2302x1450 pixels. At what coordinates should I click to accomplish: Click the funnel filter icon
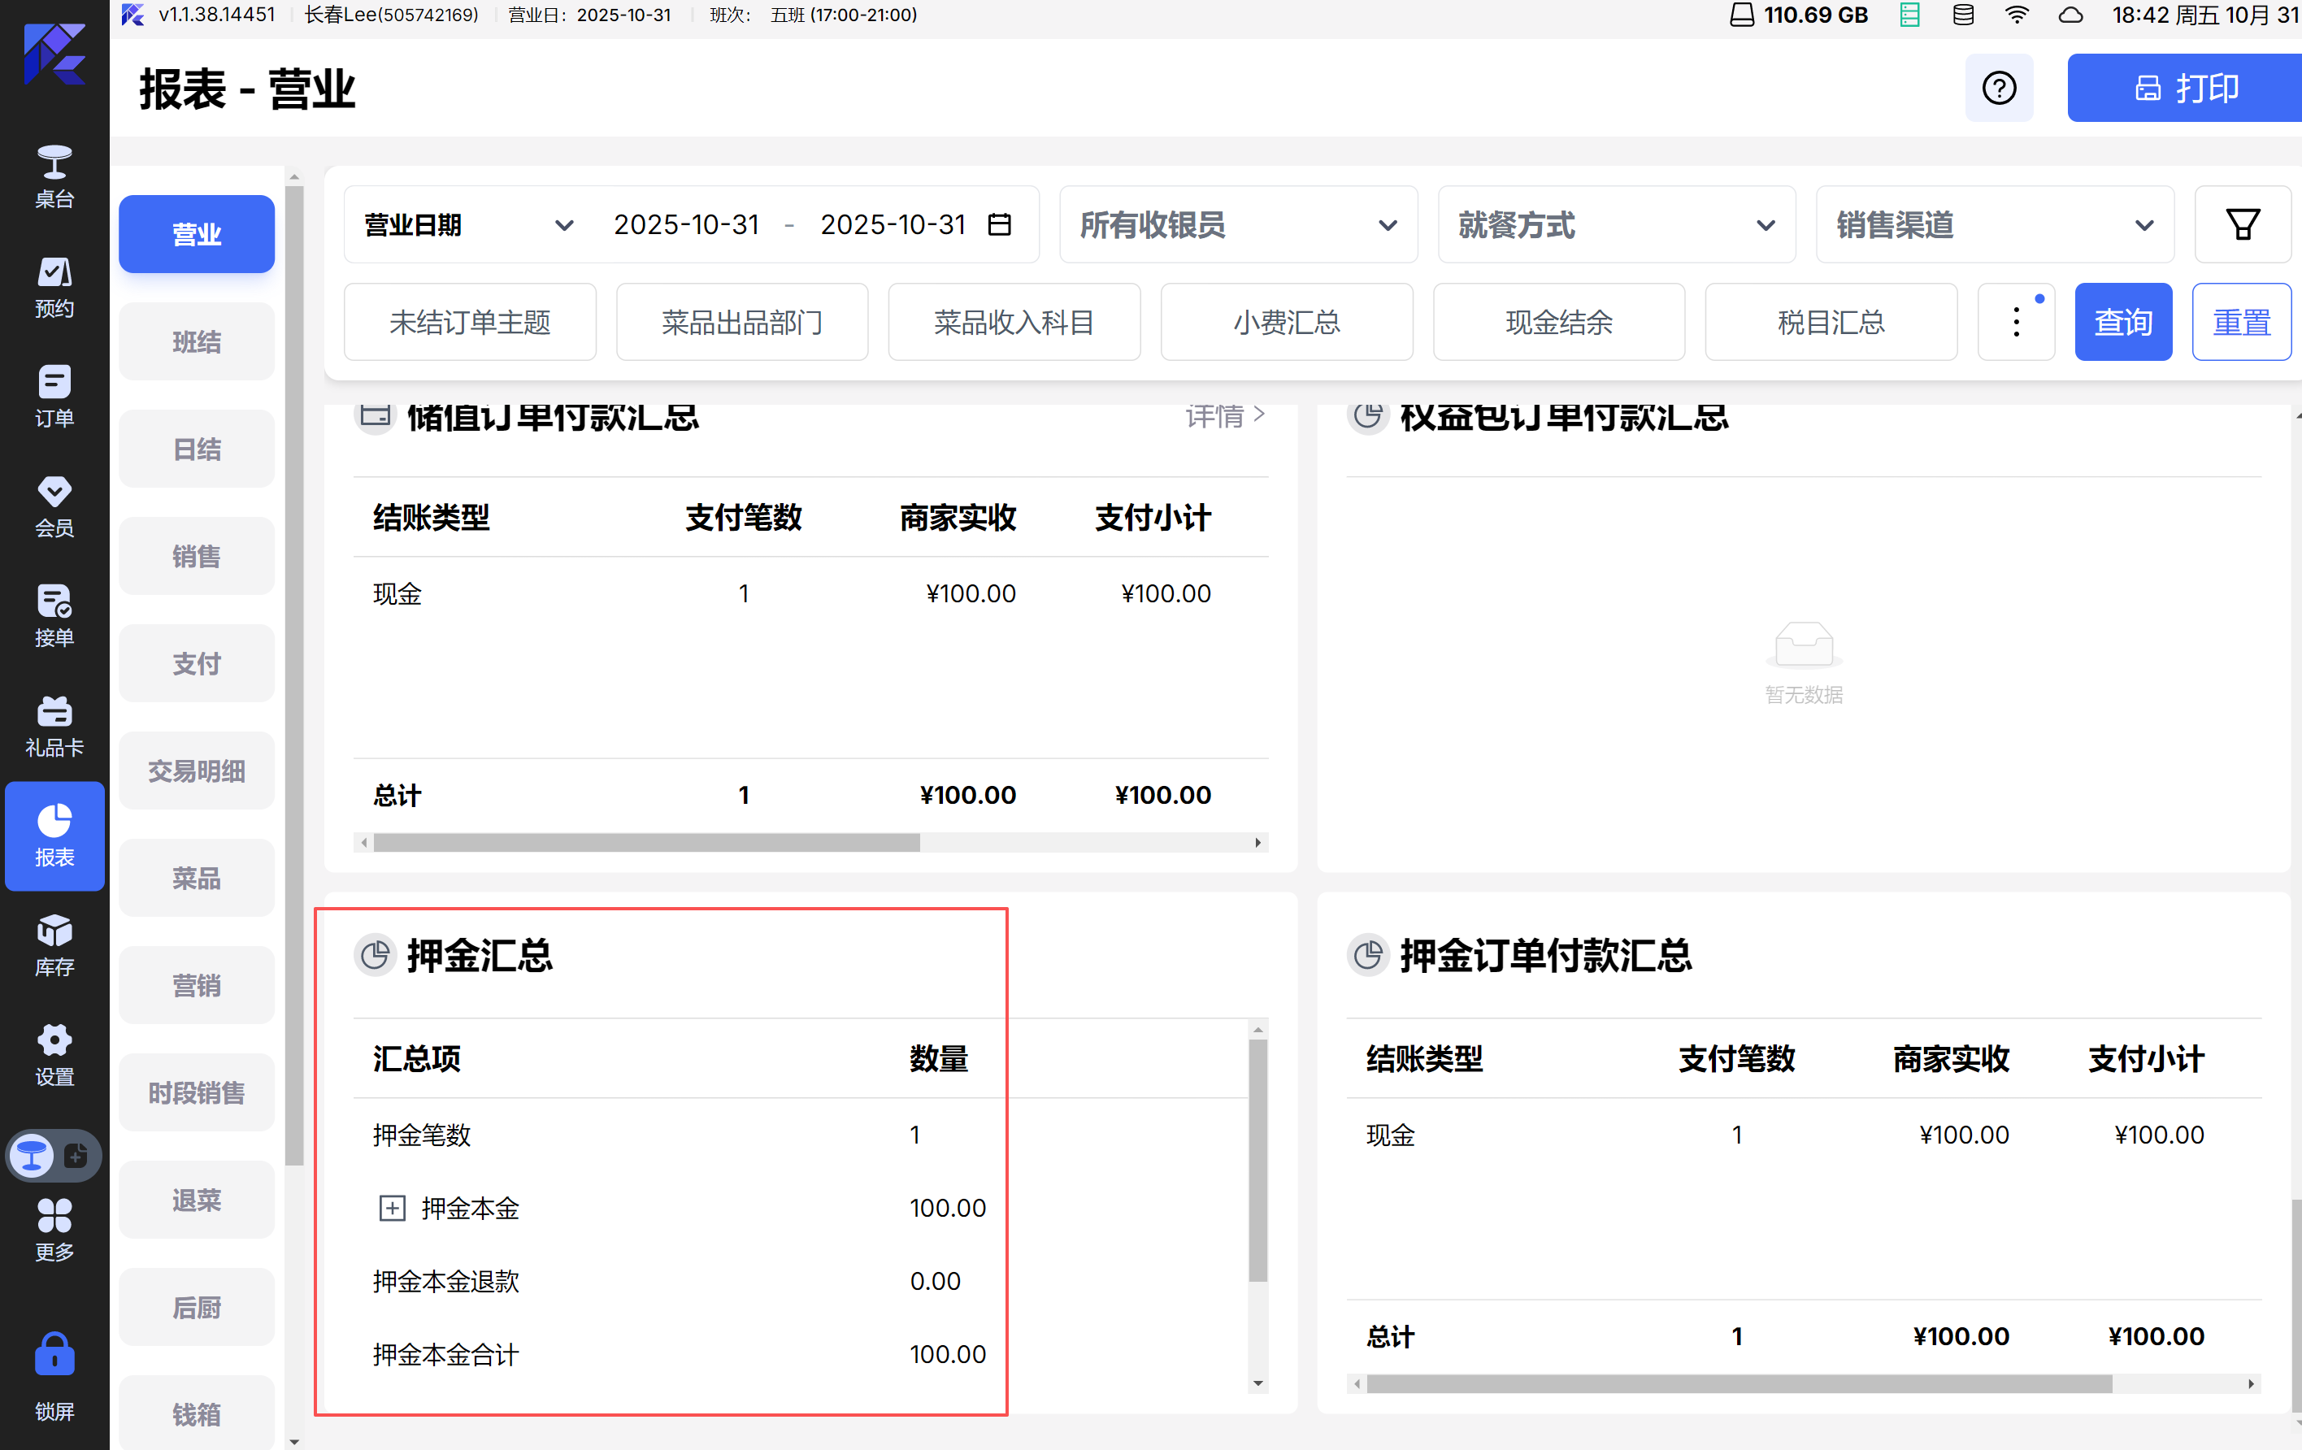click(x=2242, y=224)
